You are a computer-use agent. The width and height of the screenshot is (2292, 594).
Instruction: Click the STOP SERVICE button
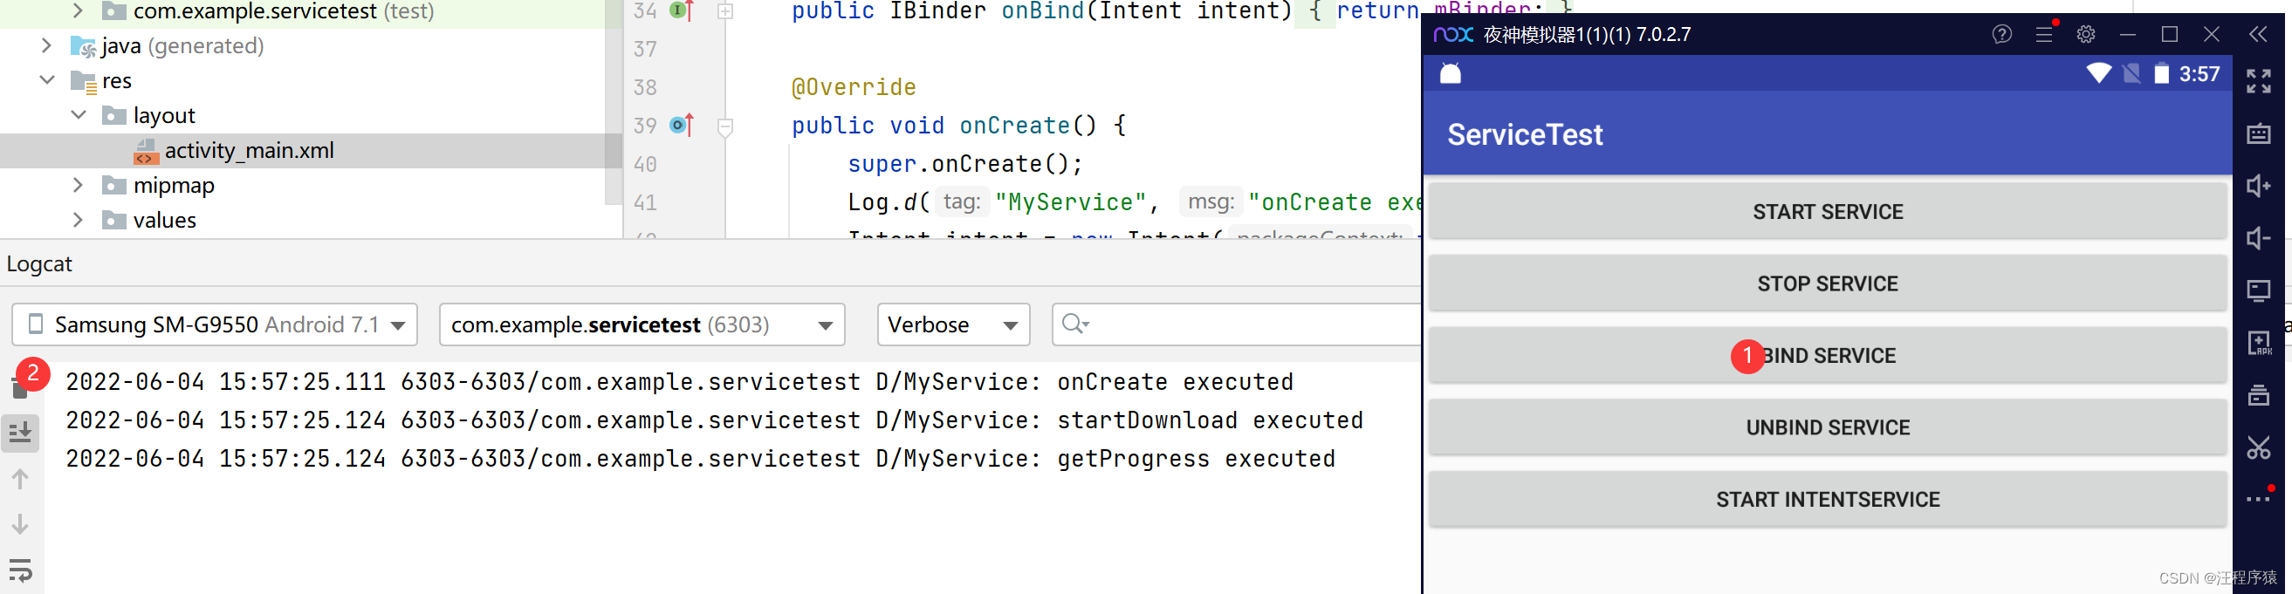(x=1828, y=283)
